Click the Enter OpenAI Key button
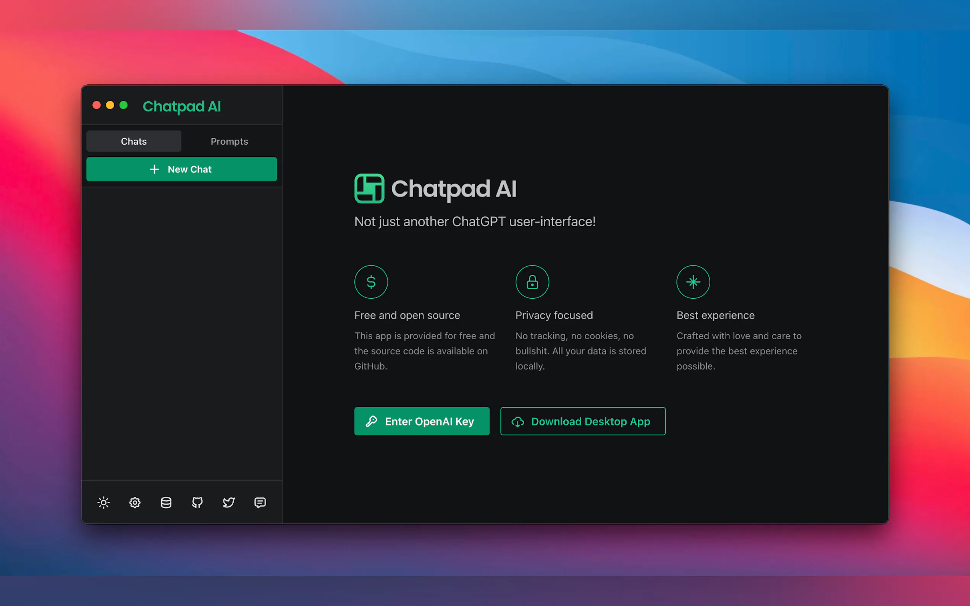Screen dimensions: 970x606 422,421
